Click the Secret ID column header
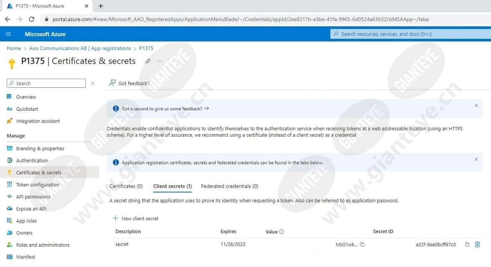The image size is (491, 267). [x=383, y=231]
